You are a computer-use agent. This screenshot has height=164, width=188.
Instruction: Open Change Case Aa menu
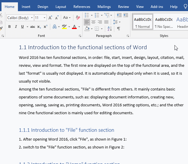click(67, 18)
